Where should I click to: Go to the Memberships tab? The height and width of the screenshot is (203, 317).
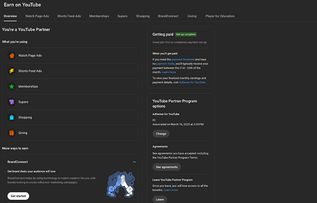[x=99, y=16]
